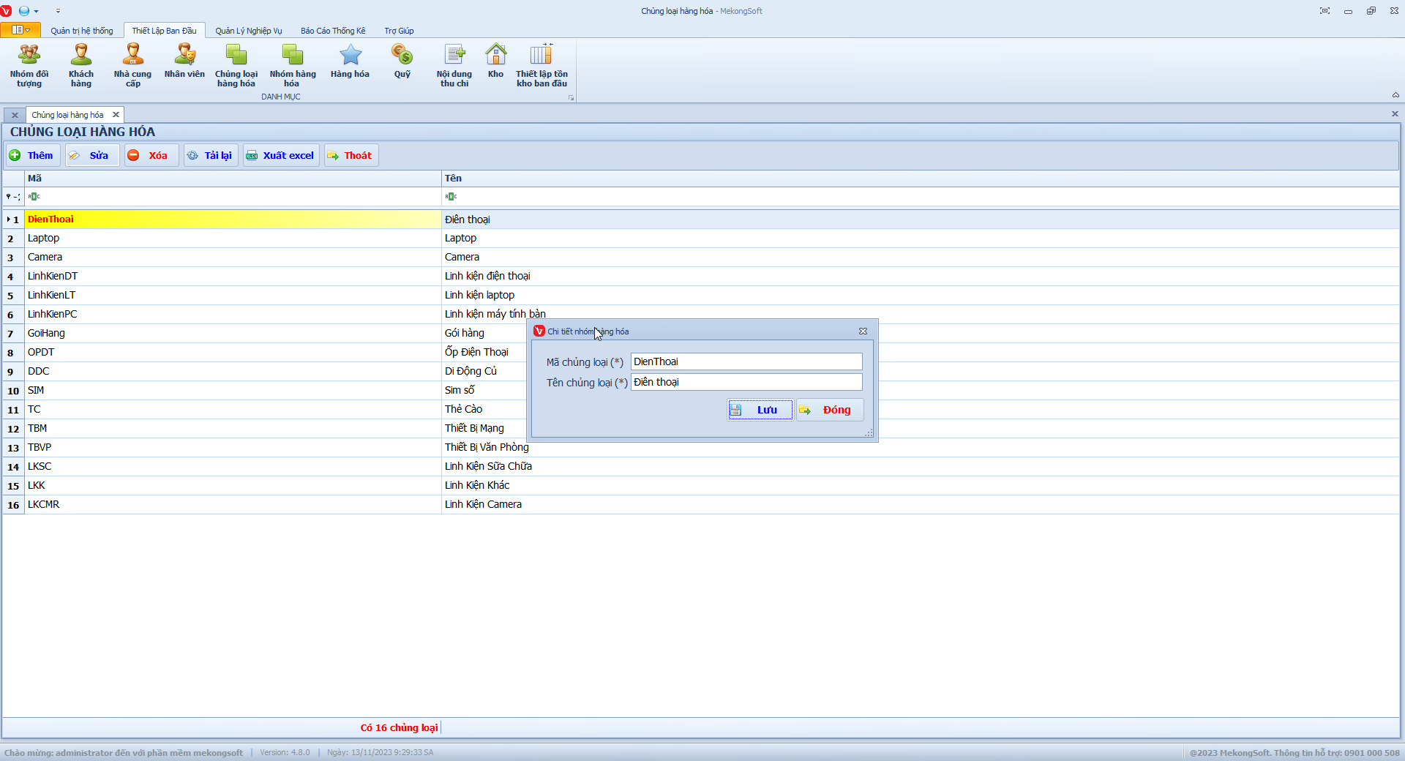This screenshot has width=1405, height=761.
Task: Open Thiết lập tồn kho ban đầu
Action: [x=542, y=64]
